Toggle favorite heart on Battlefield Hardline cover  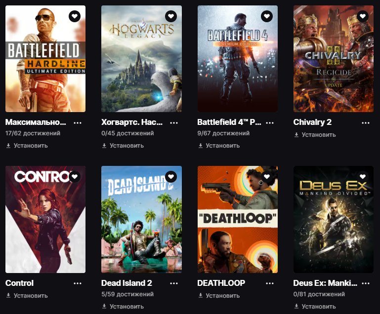(75, 16)
